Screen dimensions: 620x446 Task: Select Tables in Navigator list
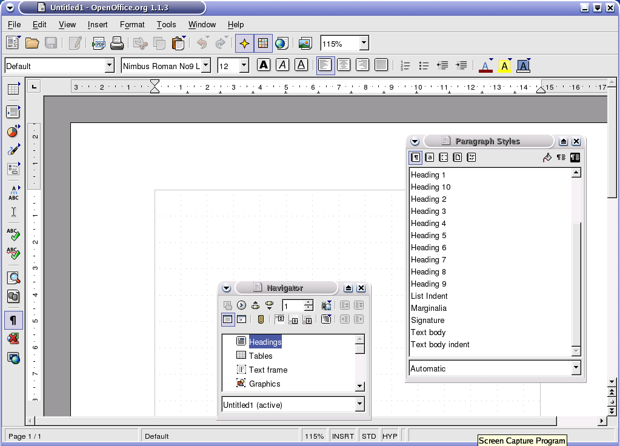click(261, 356)
